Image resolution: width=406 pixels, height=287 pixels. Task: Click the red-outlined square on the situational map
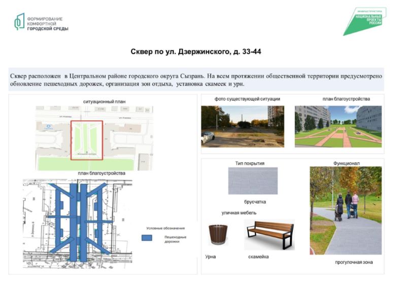click(86, 140)
